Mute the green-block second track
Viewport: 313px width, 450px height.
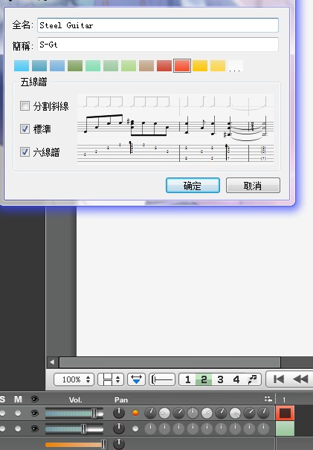18,428
